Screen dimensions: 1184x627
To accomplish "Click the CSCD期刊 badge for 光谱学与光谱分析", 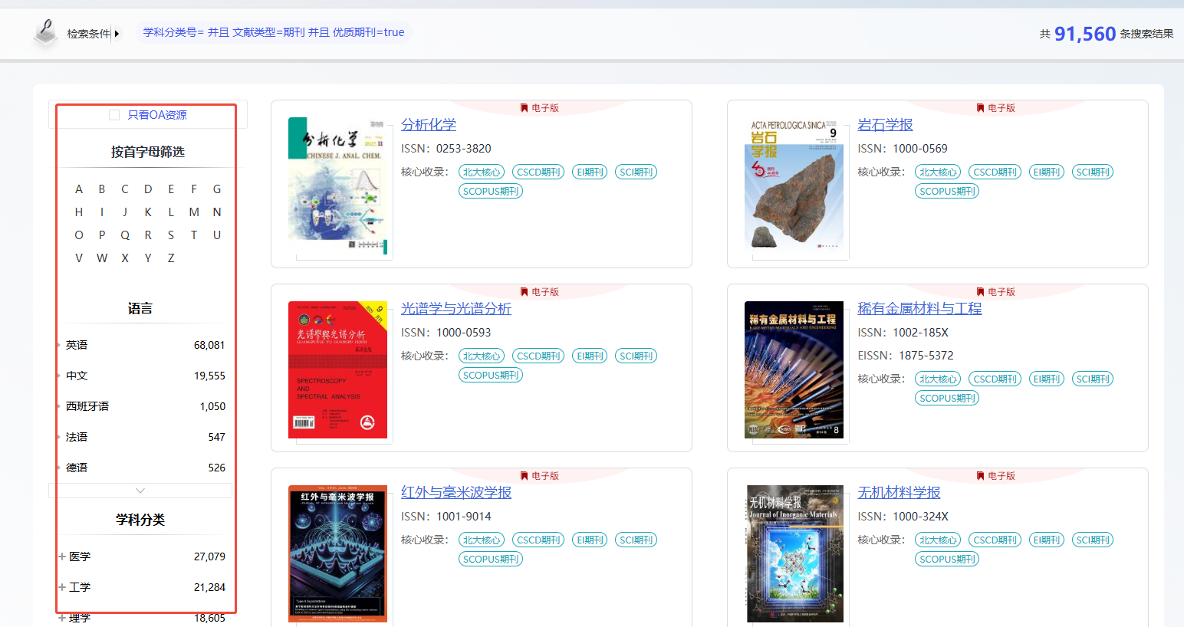I will click(538, 355).
